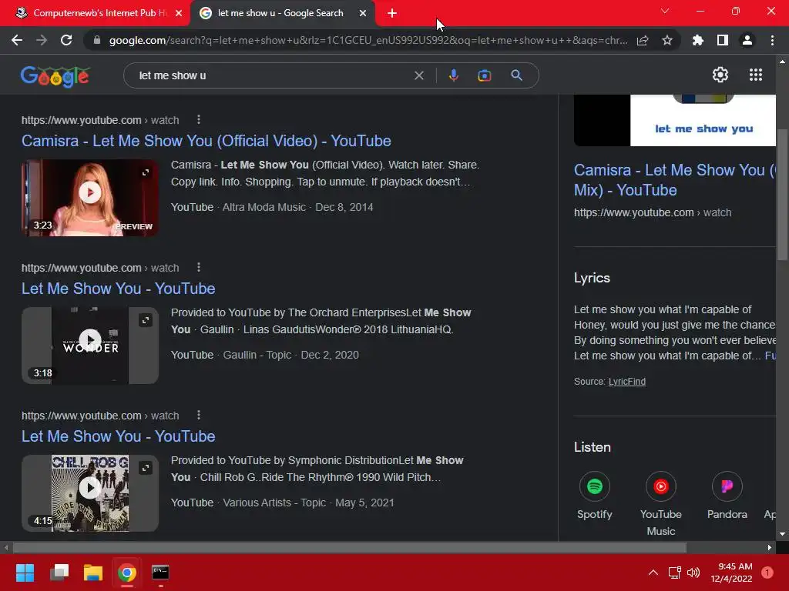This screenshot has height=591, width=789.
Task: Clear the search box with the X
Action: (418, 75)
